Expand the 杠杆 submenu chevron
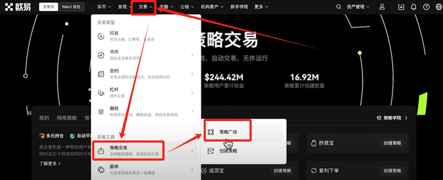443x180 pixels. 192,93
